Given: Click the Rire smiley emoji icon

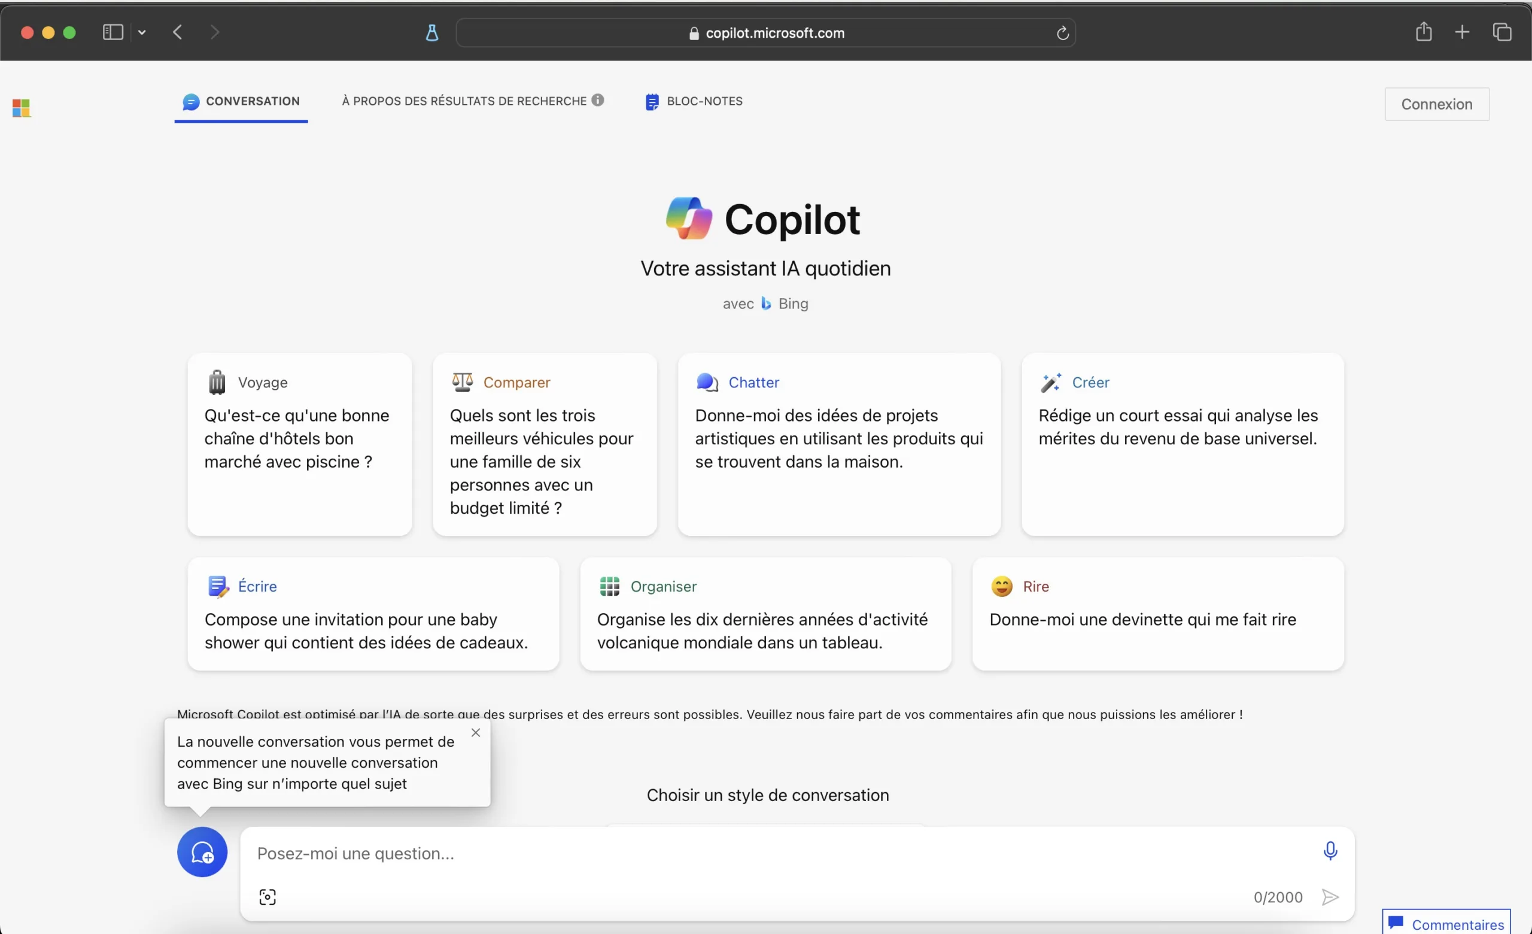Looking at the screenshot, I should tap(1002, 586).
